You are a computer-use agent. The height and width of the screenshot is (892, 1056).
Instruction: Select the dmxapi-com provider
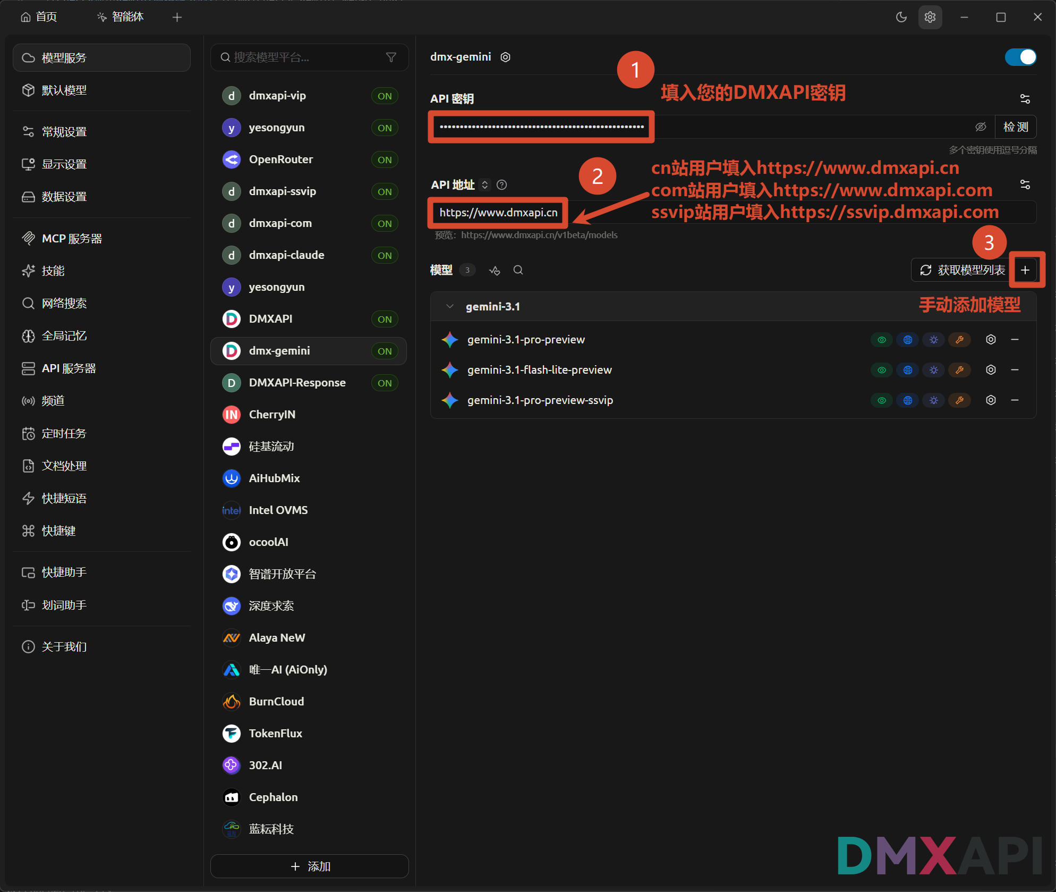(x=309, y=223)
